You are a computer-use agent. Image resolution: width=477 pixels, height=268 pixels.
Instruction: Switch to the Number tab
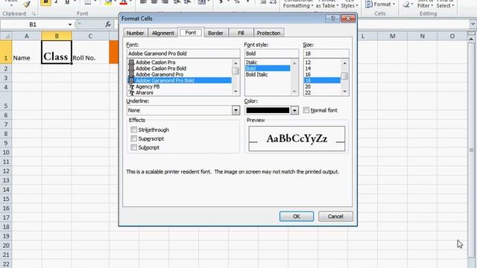pos(135,33)
